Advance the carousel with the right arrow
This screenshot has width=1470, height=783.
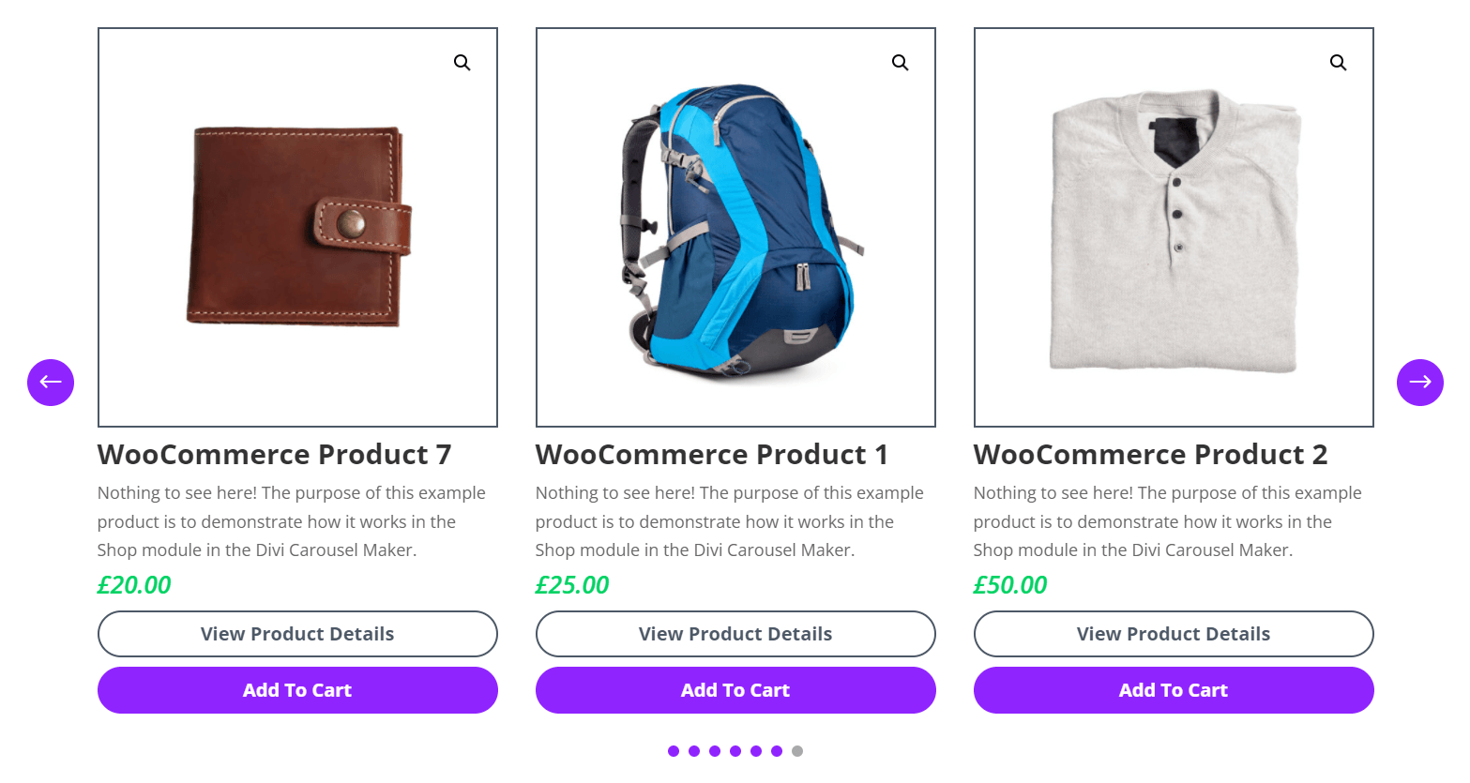[1420, 383]
